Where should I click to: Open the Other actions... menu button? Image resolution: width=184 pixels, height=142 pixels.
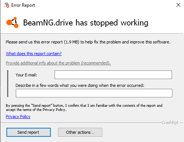[80, 132]
